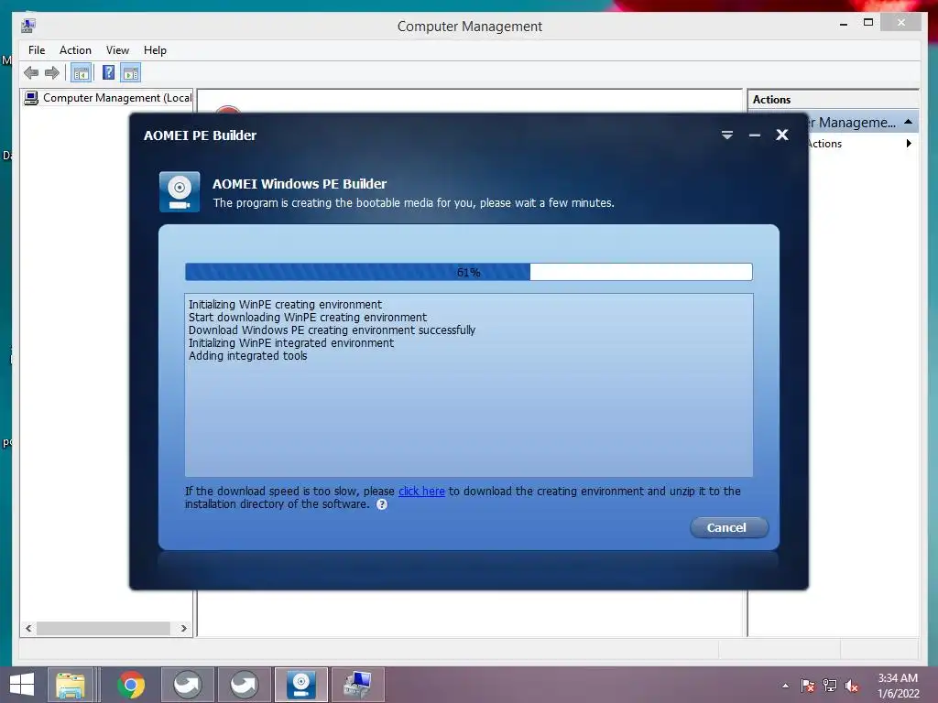Open the clock showing 3:34 AM
Viewport: 938px width, 703px height.
(x=898, y=686)
